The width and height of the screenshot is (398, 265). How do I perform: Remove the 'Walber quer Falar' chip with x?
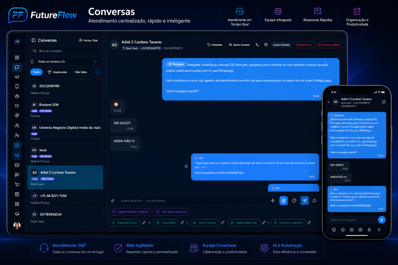tap(268, 223)
